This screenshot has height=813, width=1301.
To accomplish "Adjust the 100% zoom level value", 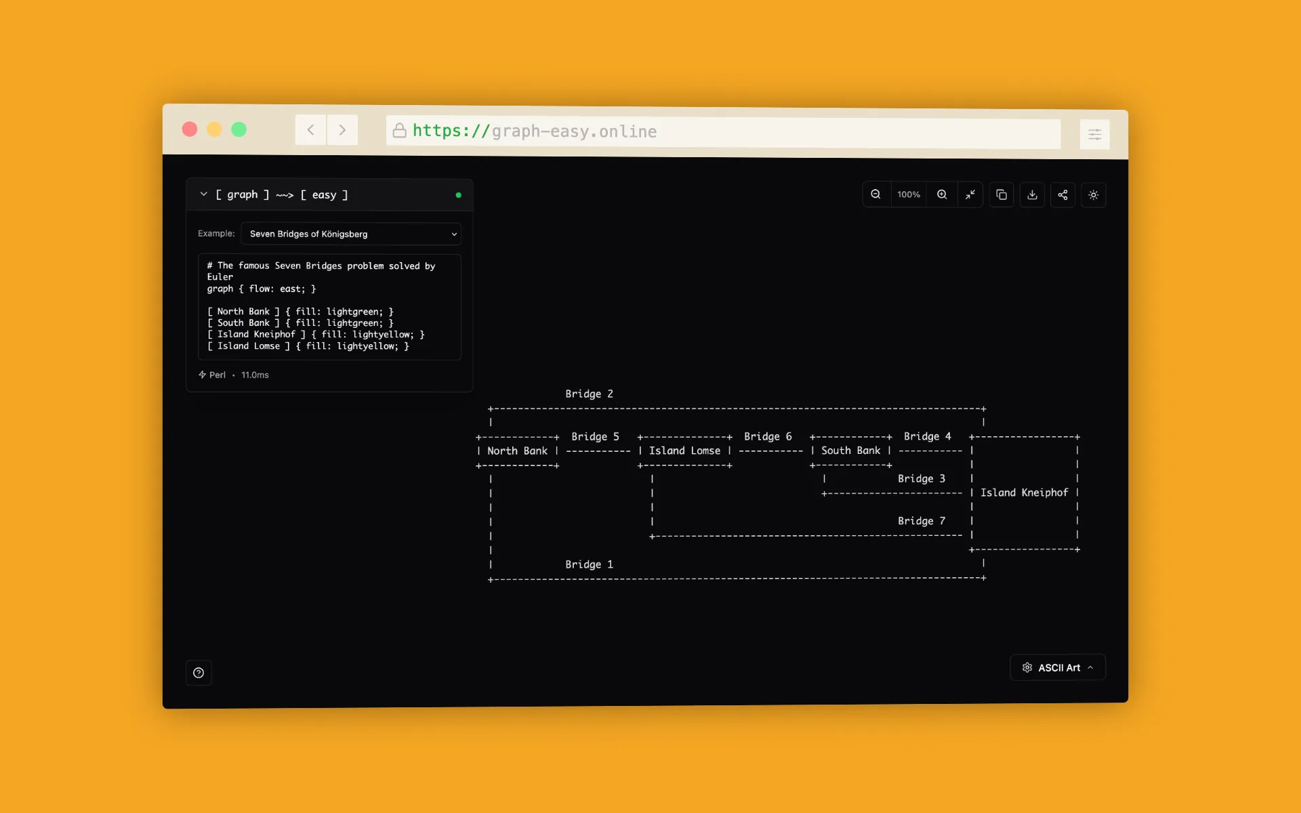I will tap(908, 194).
